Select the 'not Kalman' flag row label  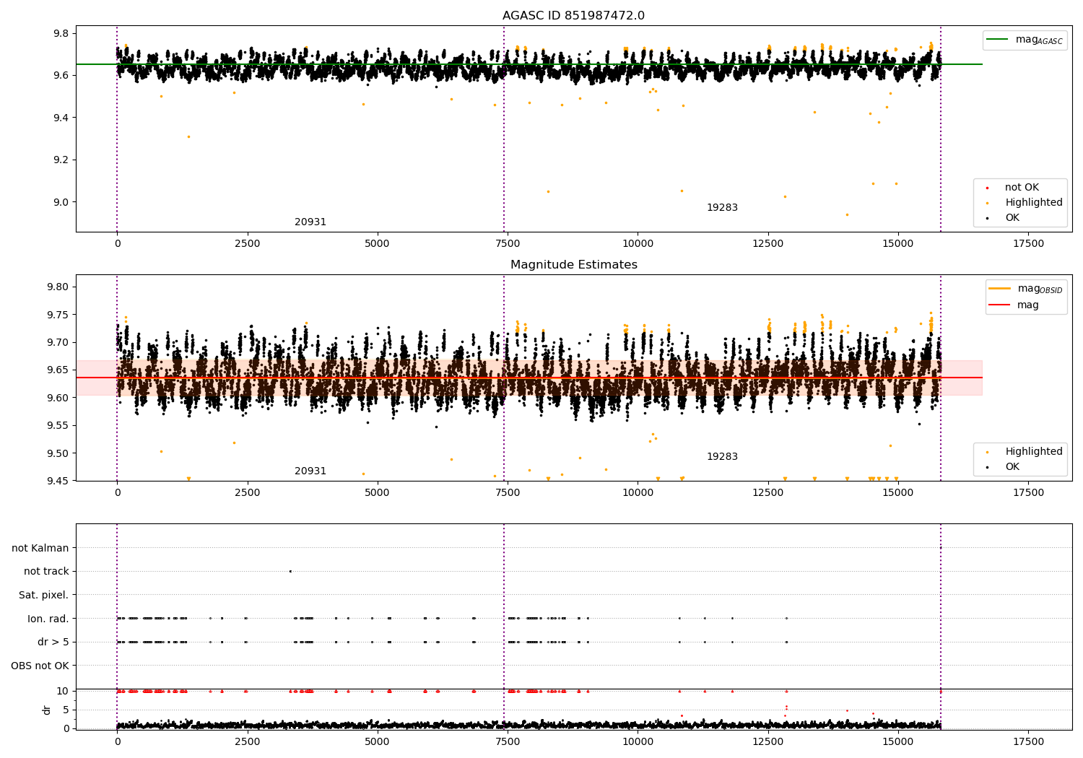pyautogui.click(x=40, y=548)
